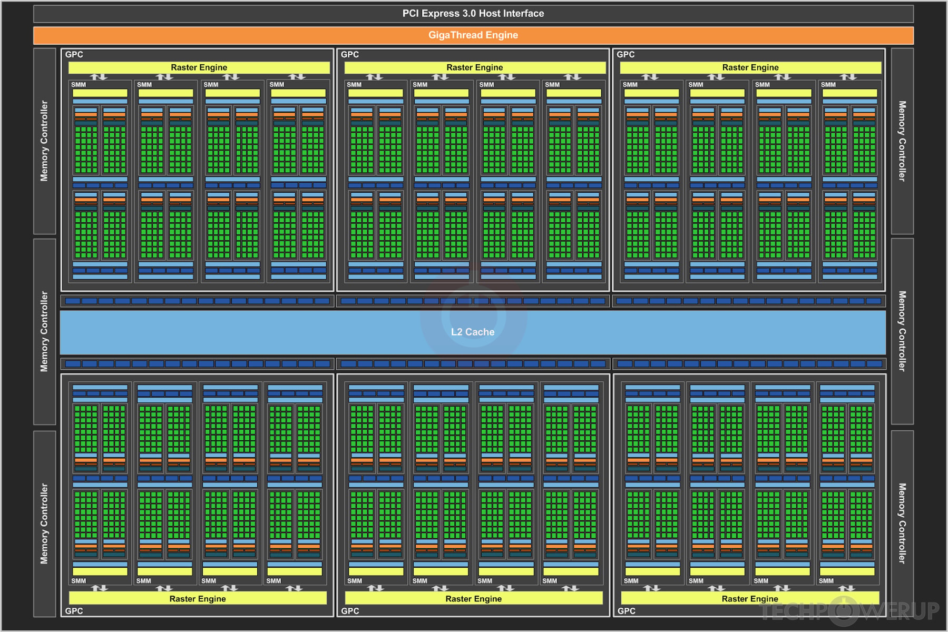
Task: Select the upper-right Memory Controller block
Action: click(x=902, y=141)
